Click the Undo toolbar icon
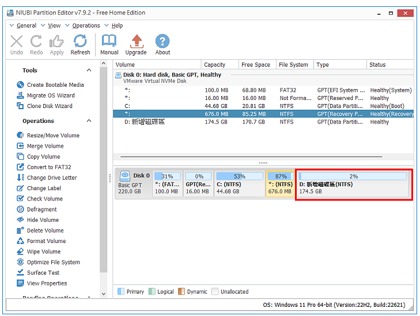The height and width of the screenshot is (316, 420). pyautogui.click(x=17, y=42)
